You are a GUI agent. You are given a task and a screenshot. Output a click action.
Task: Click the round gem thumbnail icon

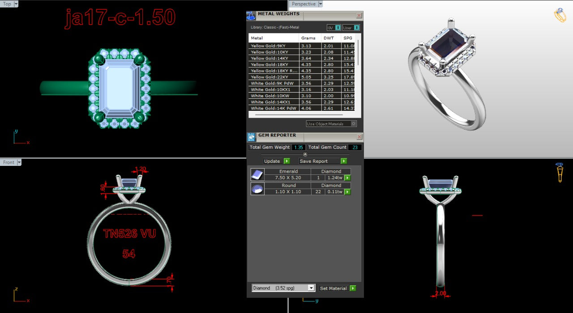257,189
